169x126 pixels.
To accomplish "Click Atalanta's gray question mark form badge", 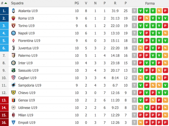I will [134, 11].
